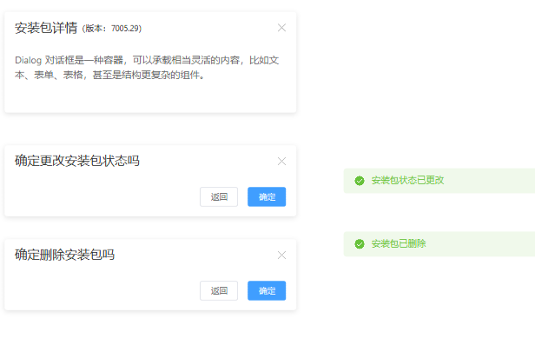
Task: Dismiss the 确定删除安装包吗 dialog via X
Action: click(281, 256)
